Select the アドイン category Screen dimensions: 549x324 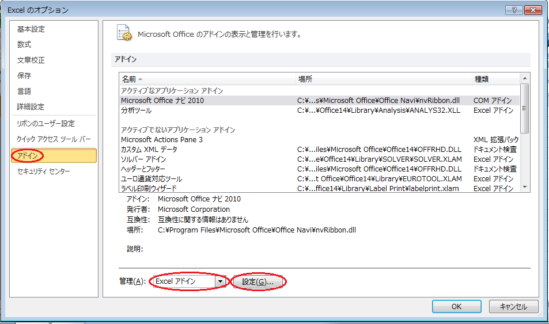coord(54,156)
